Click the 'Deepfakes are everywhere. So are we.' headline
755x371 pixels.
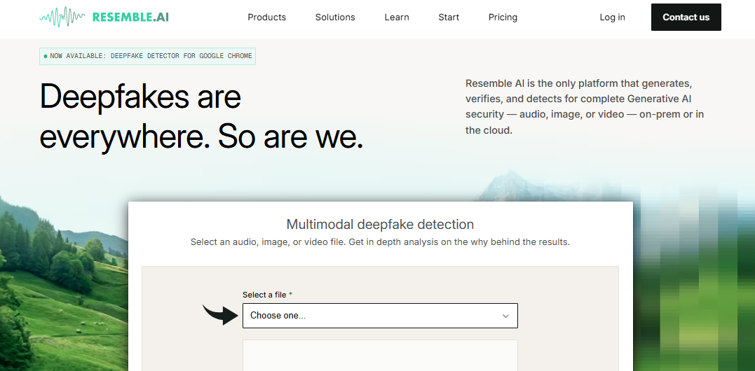coord(201,117)
